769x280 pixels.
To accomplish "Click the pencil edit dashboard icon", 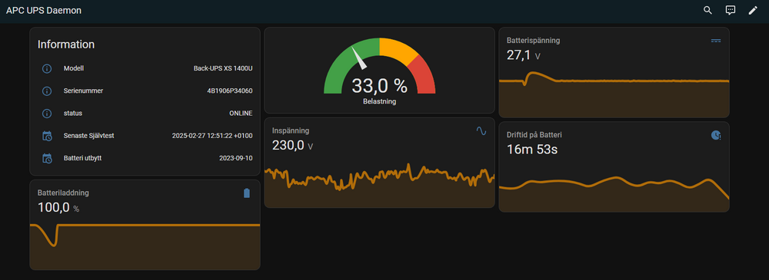I will click(753, 10).
